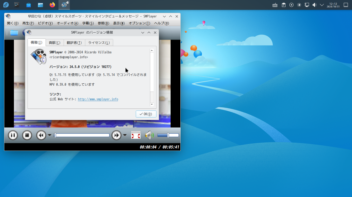Pause the video playback
The width and height of the screenshot is (352, 197).
tap(13, 135)
